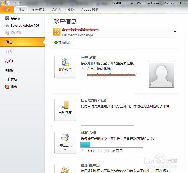Open the 文件 tab

pos(7,10)
